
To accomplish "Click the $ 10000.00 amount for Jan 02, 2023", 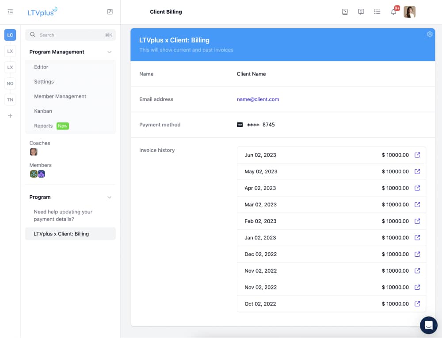I will click(x=395, y=238).
